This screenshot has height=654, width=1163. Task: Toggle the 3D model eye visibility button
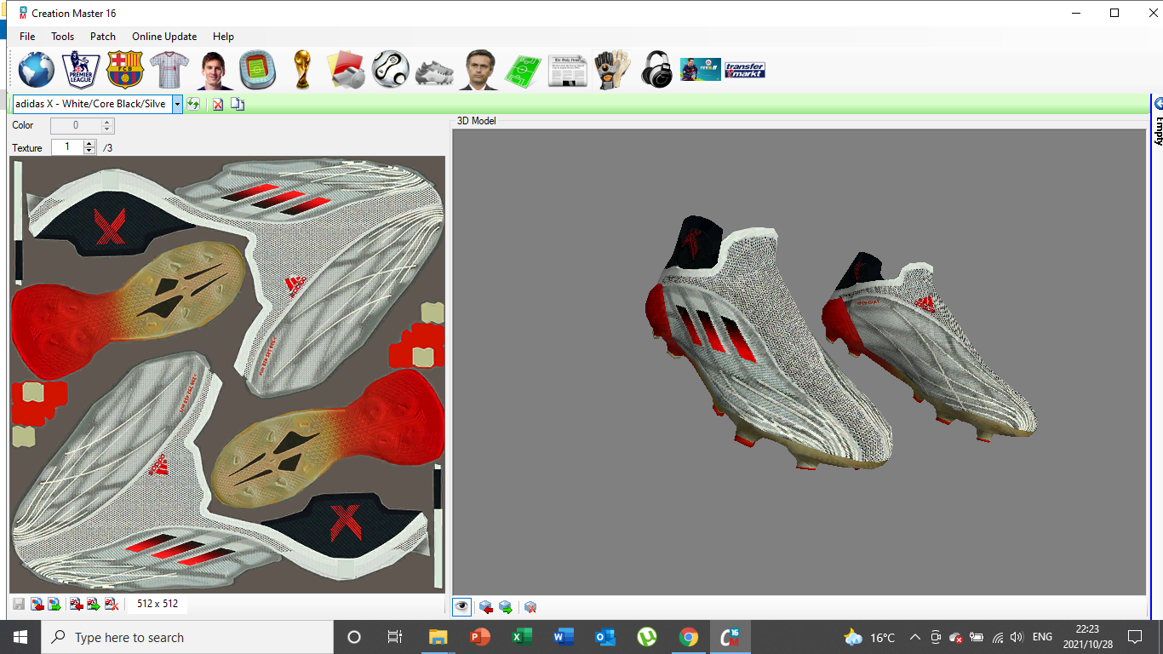[x=461, y=606]
